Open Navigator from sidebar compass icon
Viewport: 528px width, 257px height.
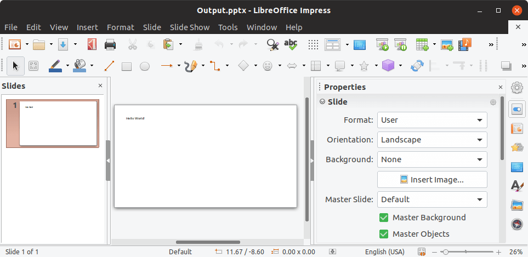tap(516, 224)
